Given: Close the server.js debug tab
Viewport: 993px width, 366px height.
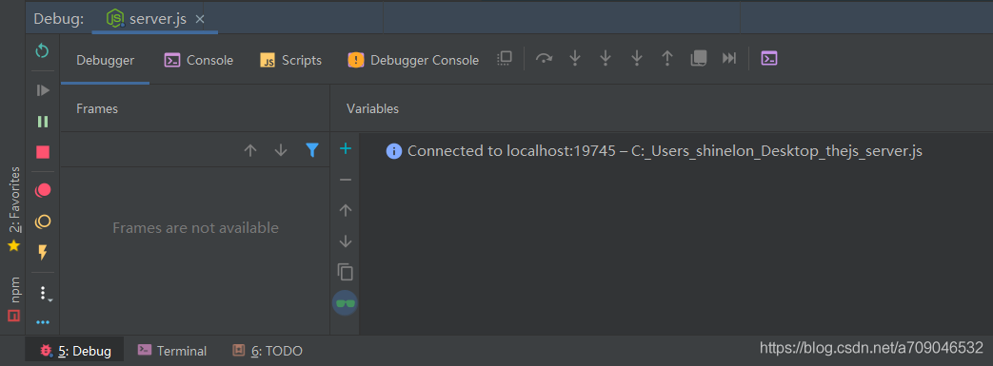Looking at the screenshot, I should point(200,20).
